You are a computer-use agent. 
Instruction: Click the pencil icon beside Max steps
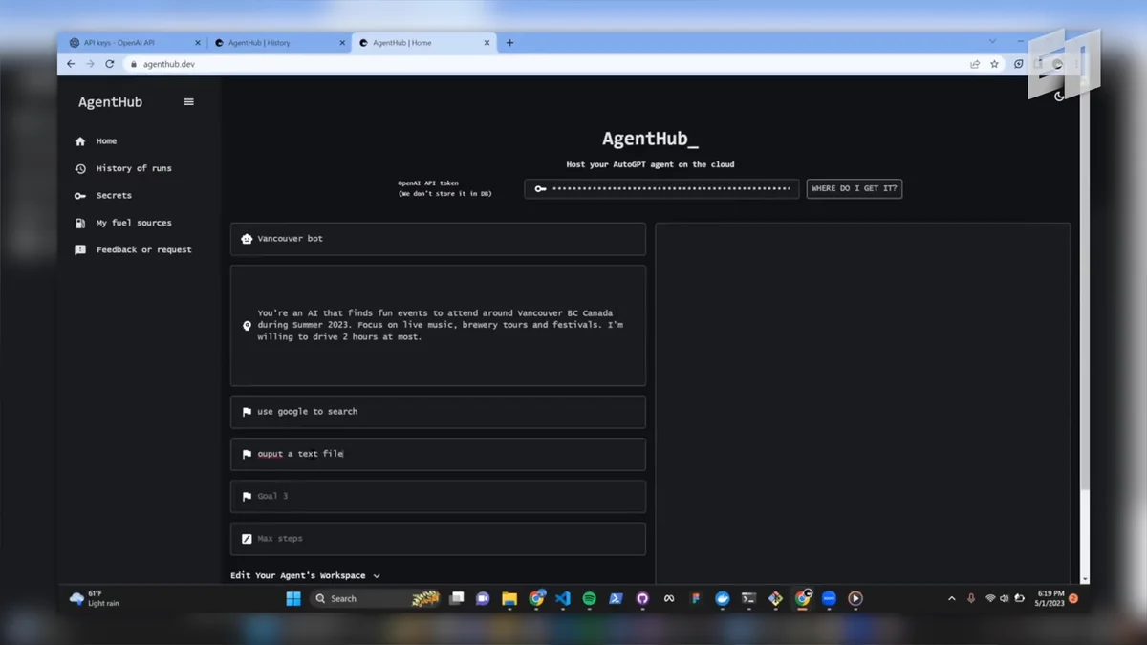[247, 539]
